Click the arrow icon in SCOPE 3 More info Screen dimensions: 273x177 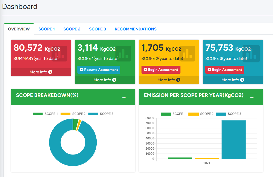pos(242,80)
